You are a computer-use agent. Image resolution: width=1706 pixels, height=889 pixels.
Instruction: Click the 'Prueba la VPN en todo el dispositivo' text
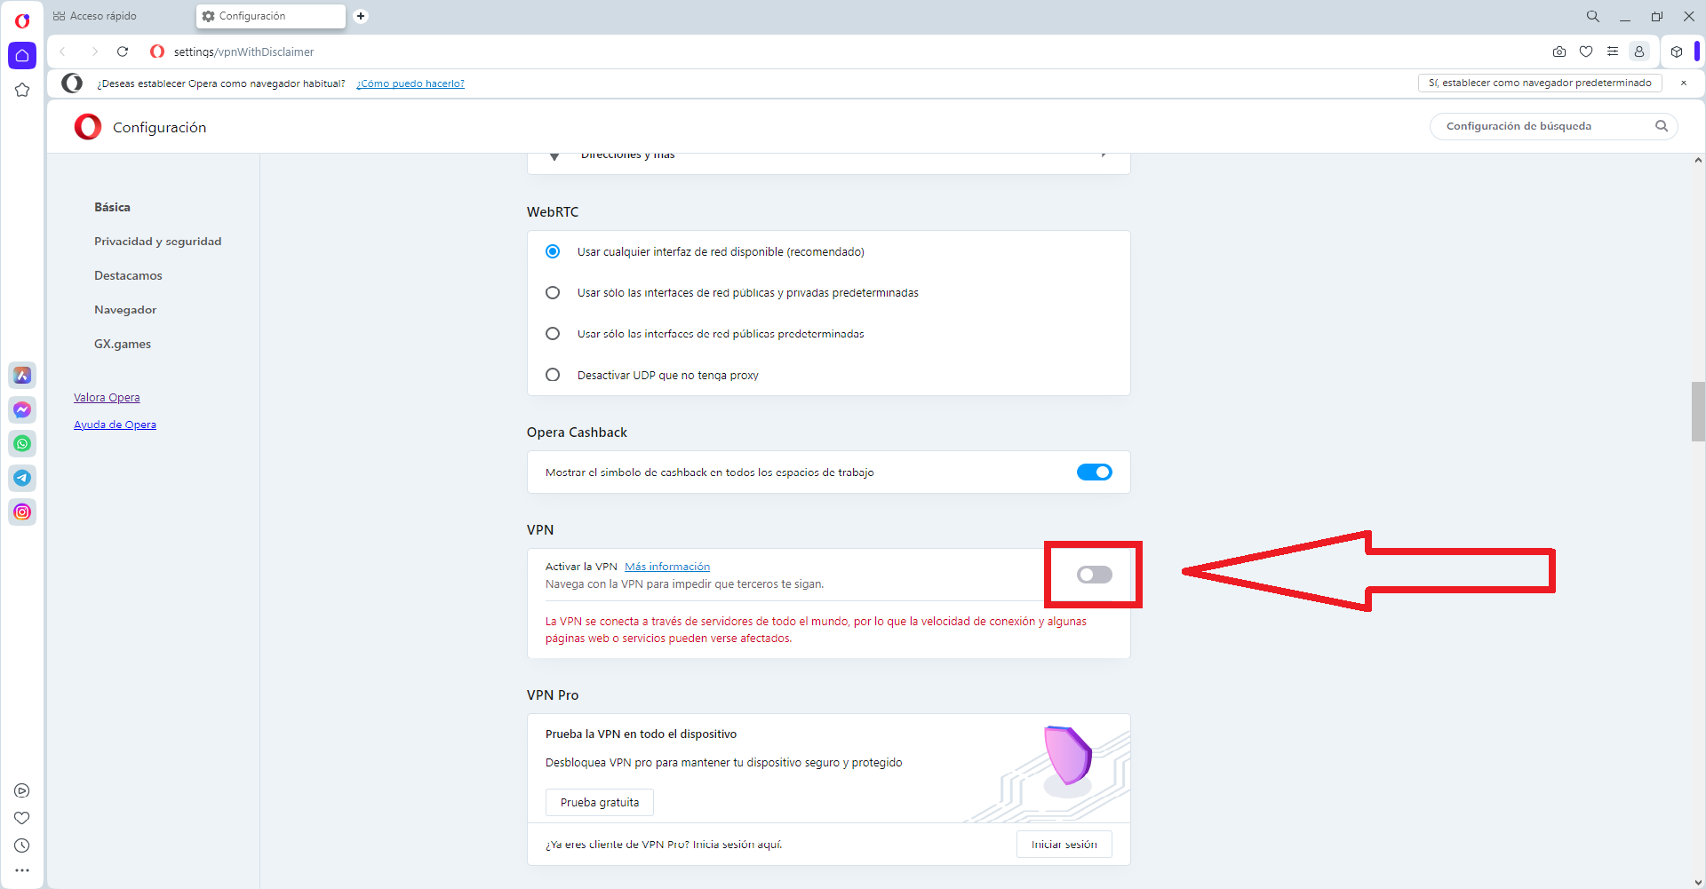click(641, 734)
